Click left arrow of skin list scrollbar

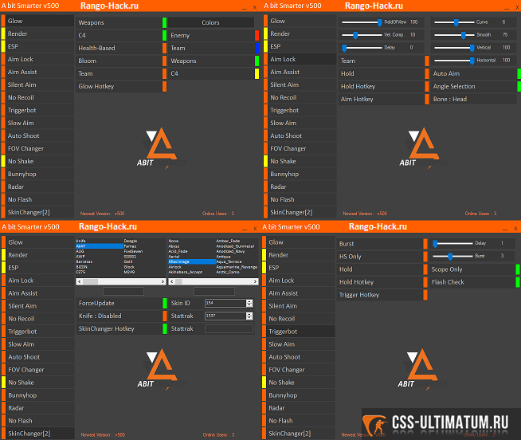171,281
